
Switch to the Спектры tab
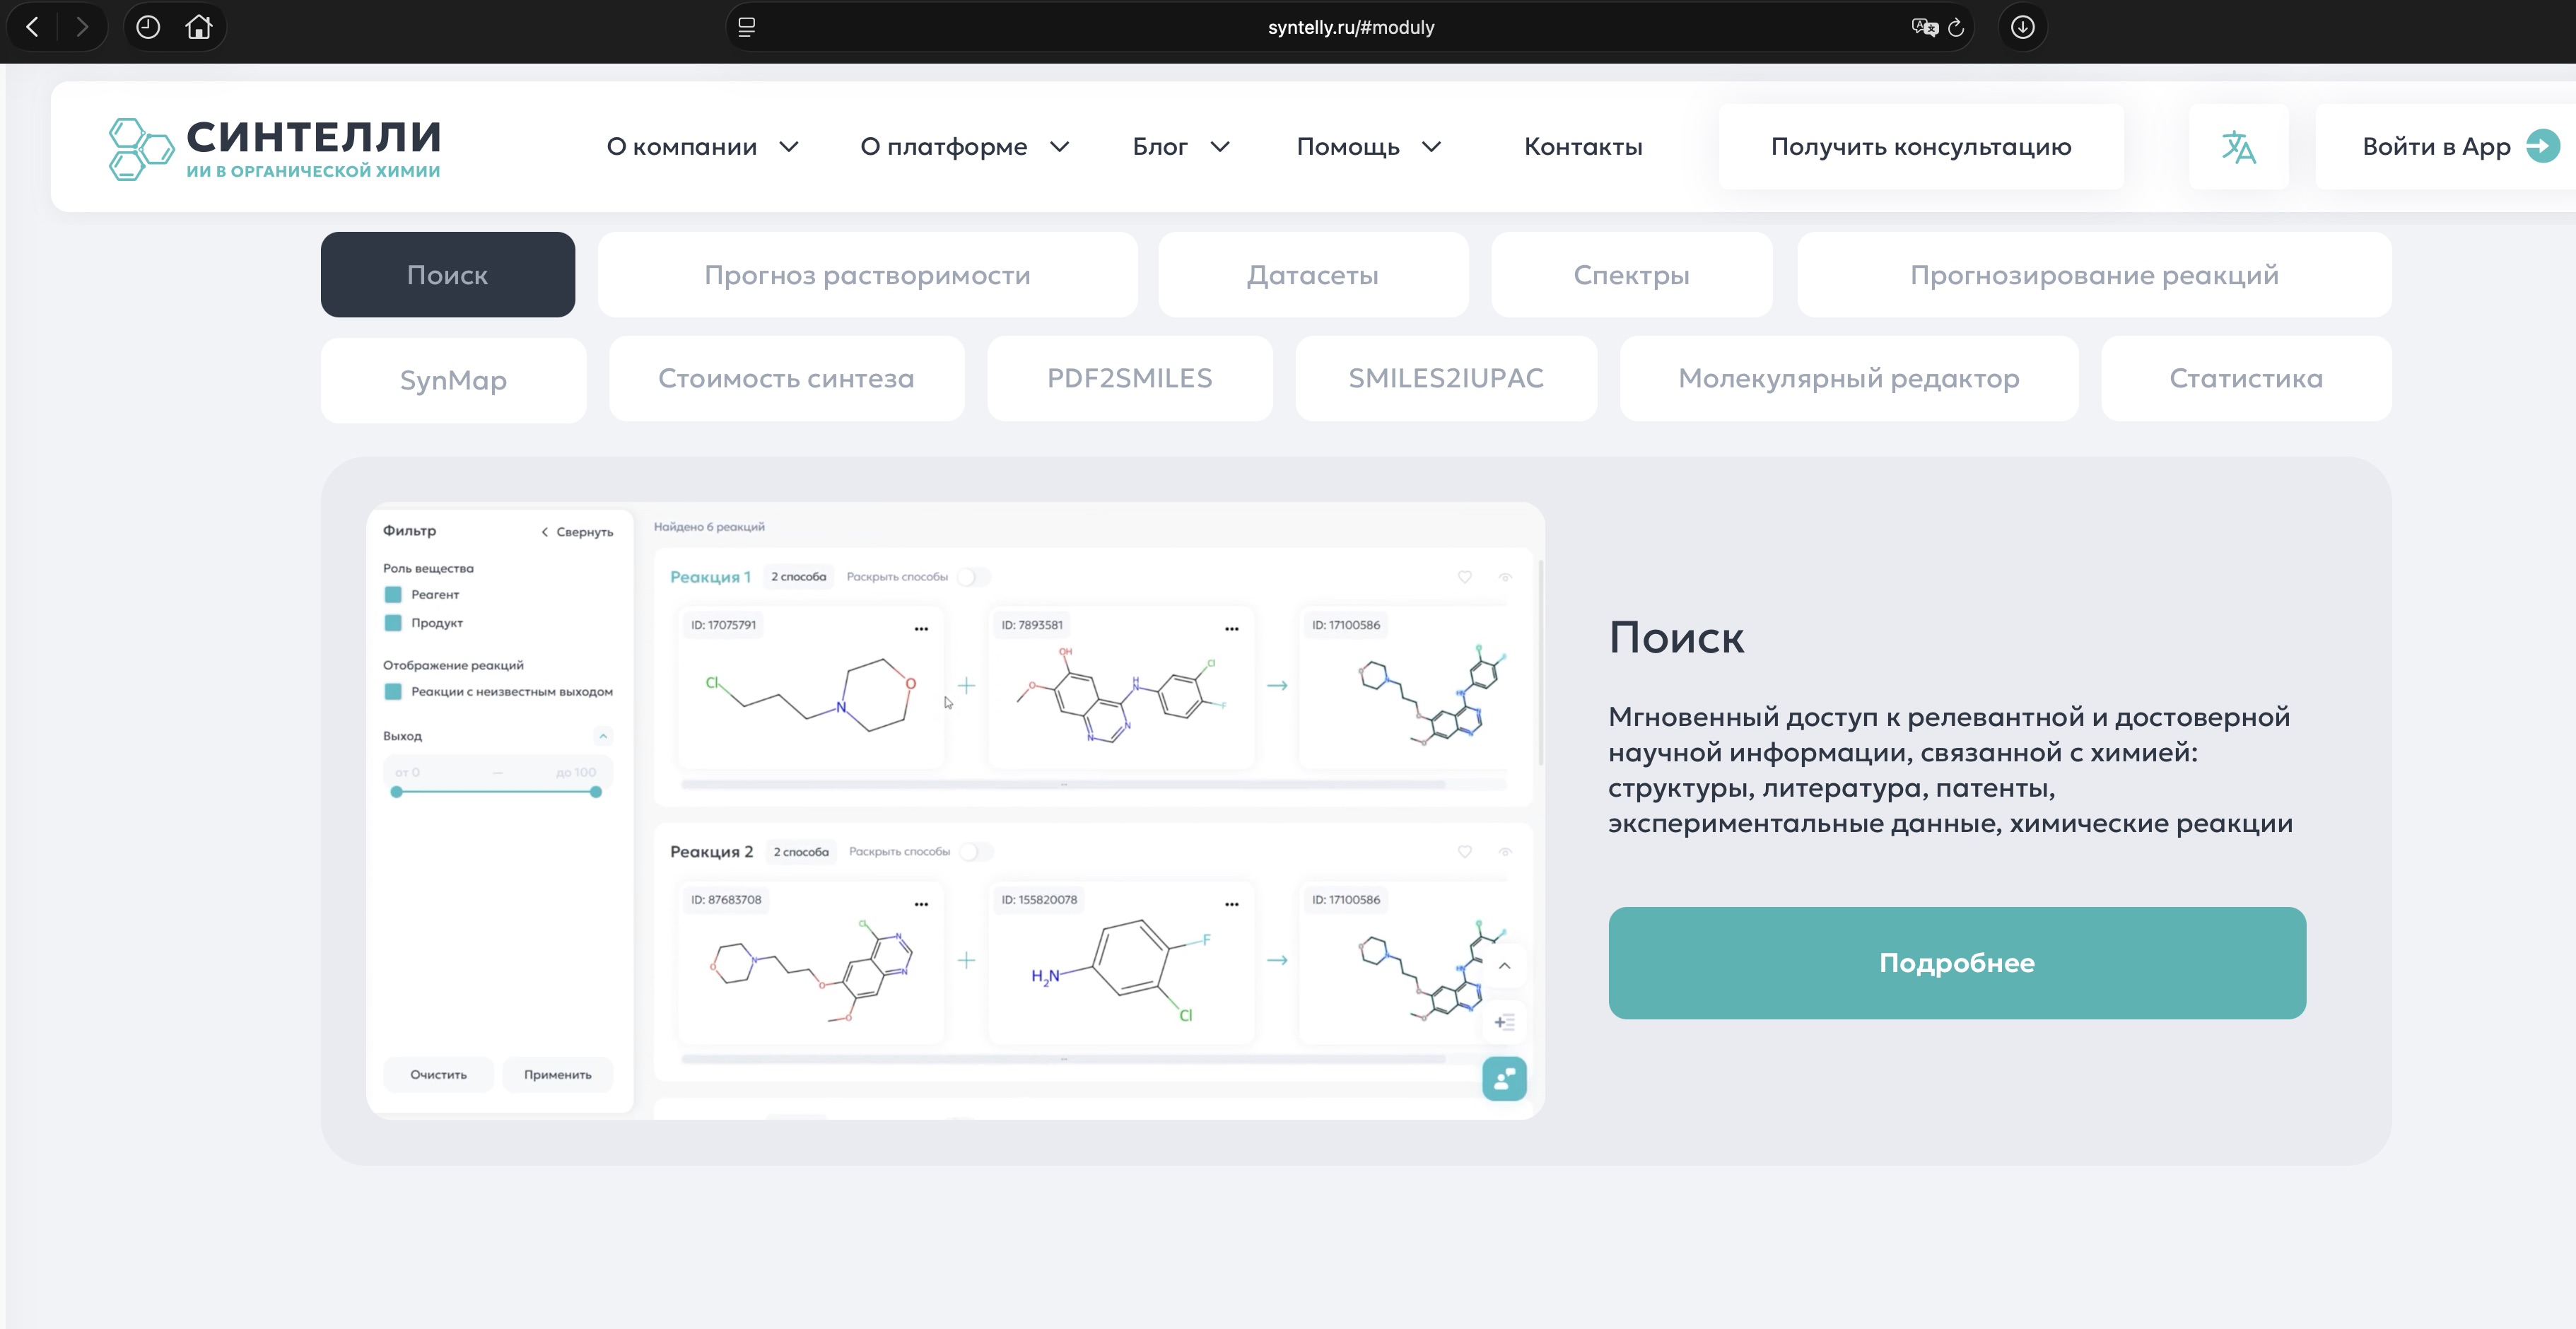click(x=1631, y=275)
